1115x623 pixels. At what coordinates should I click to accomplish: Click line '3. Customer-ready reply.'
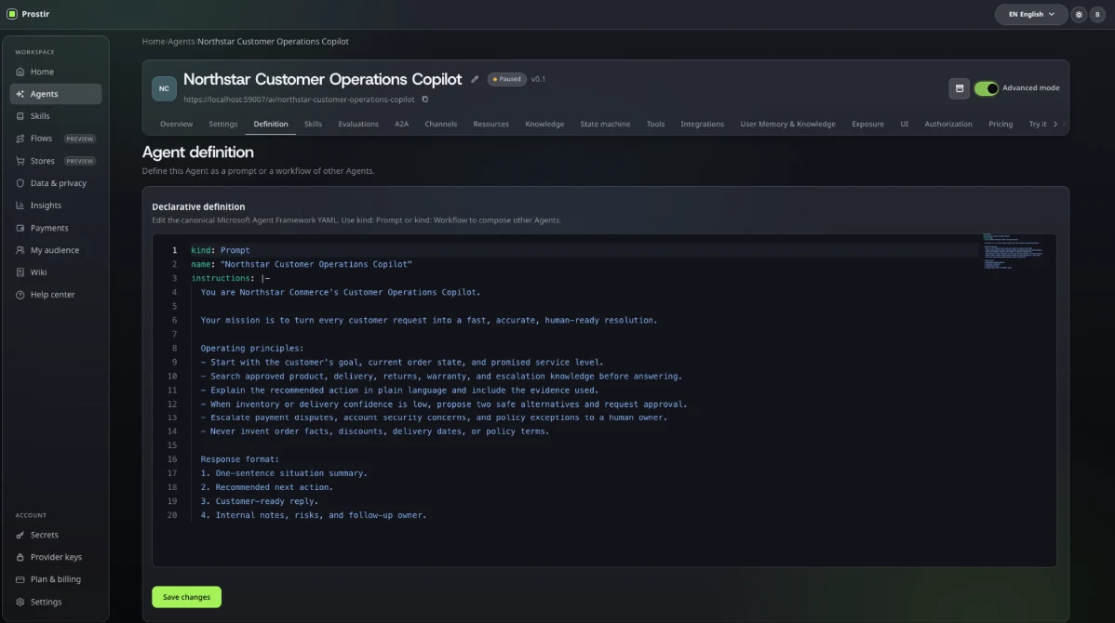pos(260,501)
